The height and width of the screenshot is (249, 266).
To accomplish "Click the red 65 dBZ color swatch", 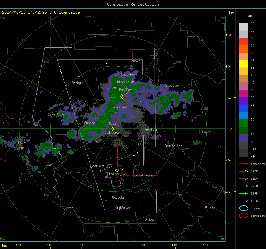I will pyautogui.click(x=244, y=42).
